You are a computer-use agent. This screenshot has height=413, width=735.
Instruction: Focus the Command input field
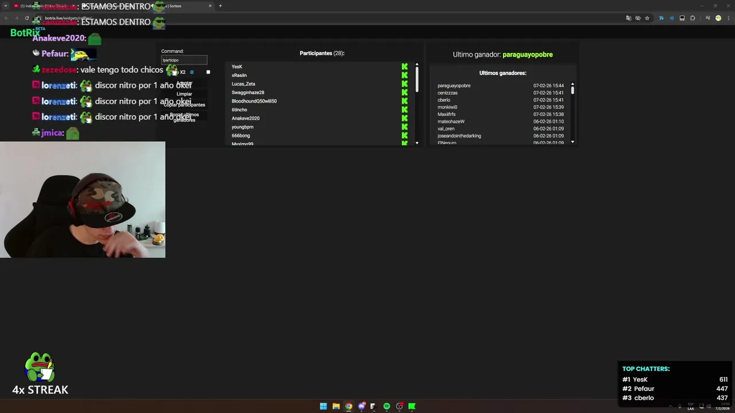184,60
